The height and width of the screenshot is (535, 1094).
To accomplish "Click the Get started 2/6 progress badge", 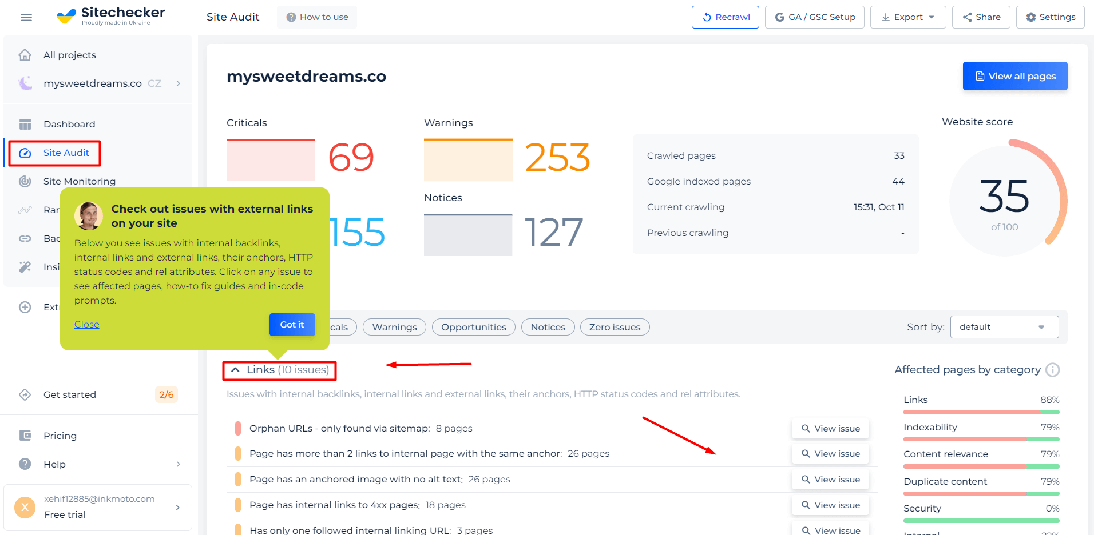I will [x=167, y=394].
